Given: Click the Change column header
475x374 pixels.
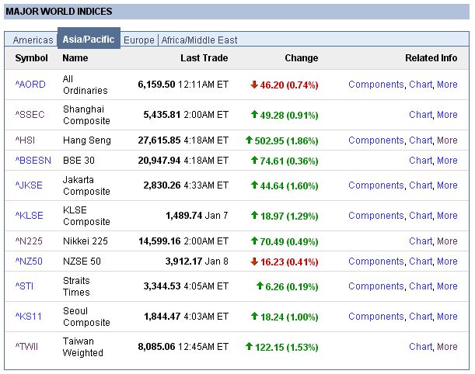Looking at the screenshot, I should (302, 57).
